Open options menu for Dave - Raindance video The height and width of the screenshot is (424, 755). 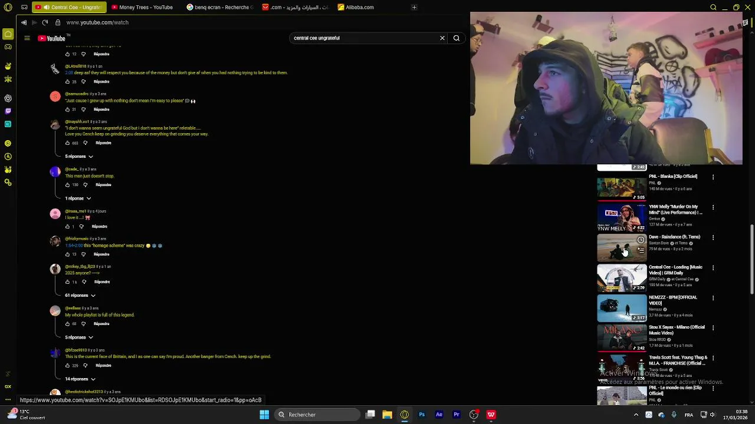pyautogui.click(x=713, y=238)
